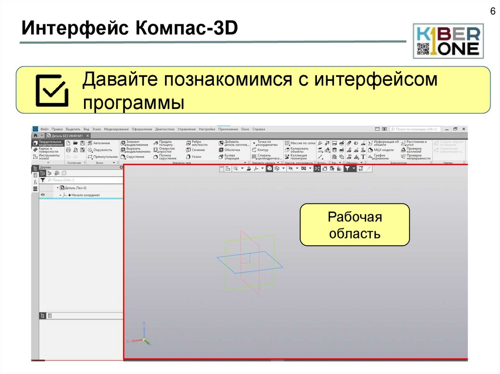
Task: Apply the Уклон draft command
Action: pos(193,157)
